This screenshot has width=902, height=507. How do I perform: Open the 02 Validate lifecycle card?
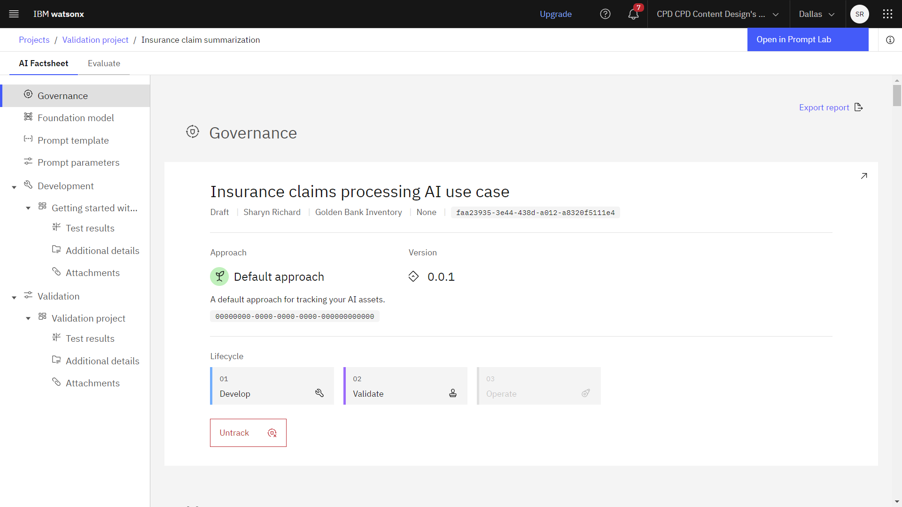(405, 386)
